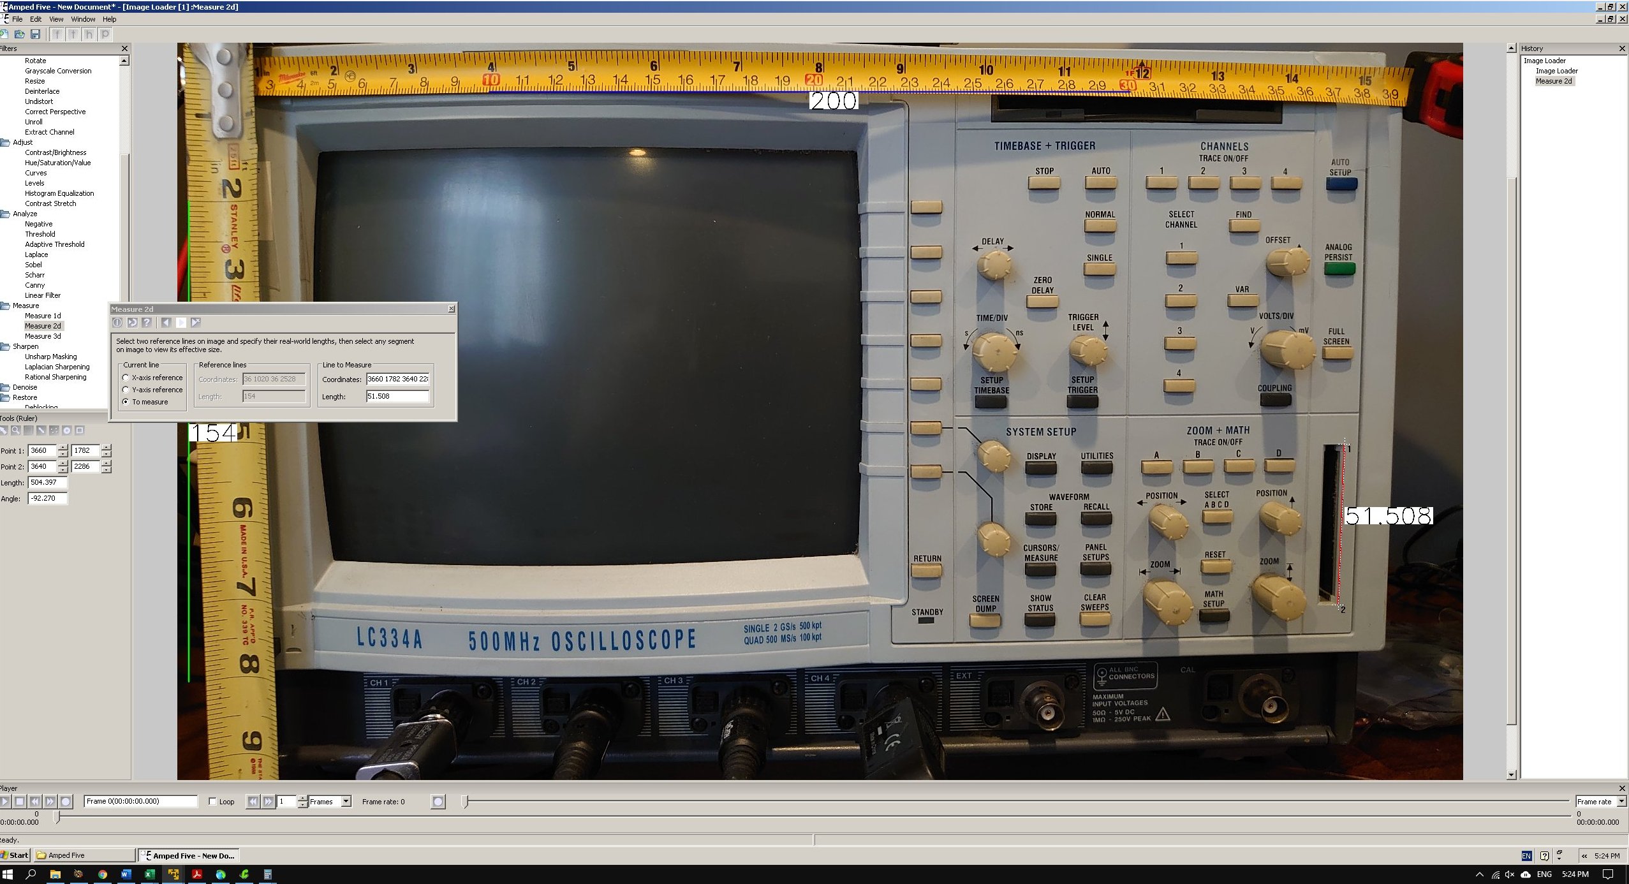
Task: Click the rewind button next to Stop
Action: point(35,802)
